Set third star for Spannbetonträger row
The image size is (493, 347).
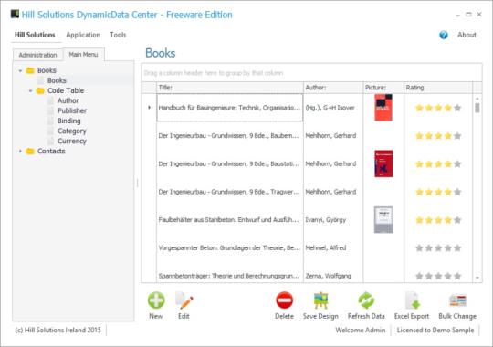(438, 276)
